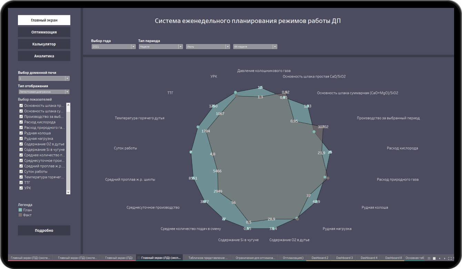This screenshot has width=462, height=269.
Task: Uncheck the 'Температура горячег...' checkbox
Action: point(21,177)
